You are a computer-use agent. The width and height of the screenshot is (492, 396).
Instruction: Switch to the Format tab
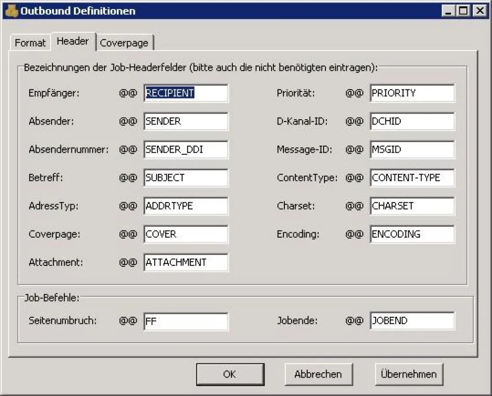click(30, 43)
